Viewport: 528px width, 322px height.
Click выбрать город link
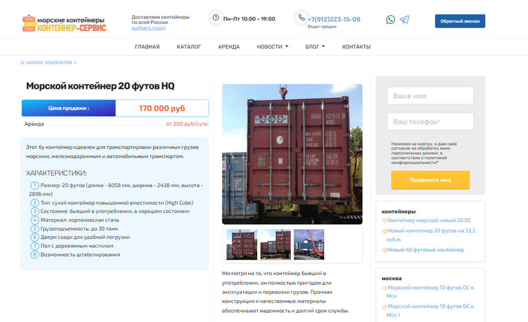[148, 28]
